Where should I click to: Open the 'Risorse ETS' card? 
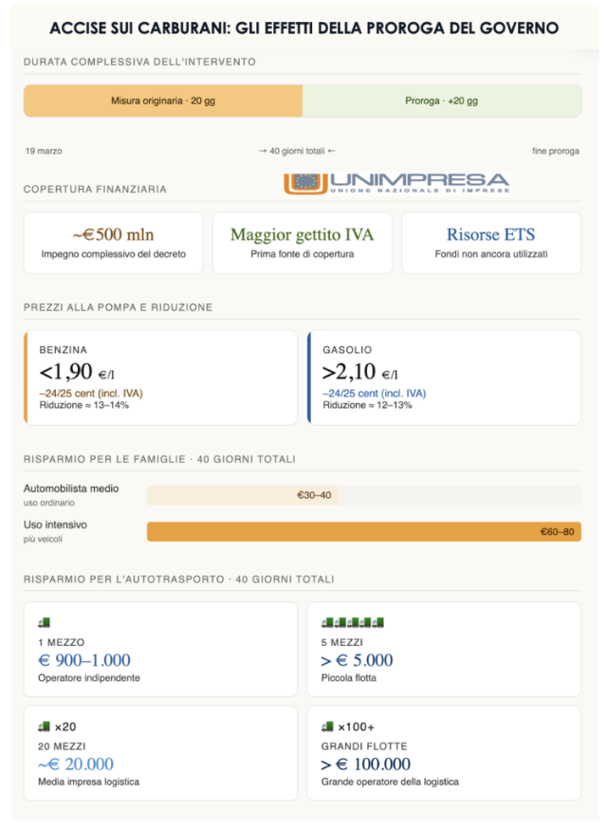tap(491, 243)
